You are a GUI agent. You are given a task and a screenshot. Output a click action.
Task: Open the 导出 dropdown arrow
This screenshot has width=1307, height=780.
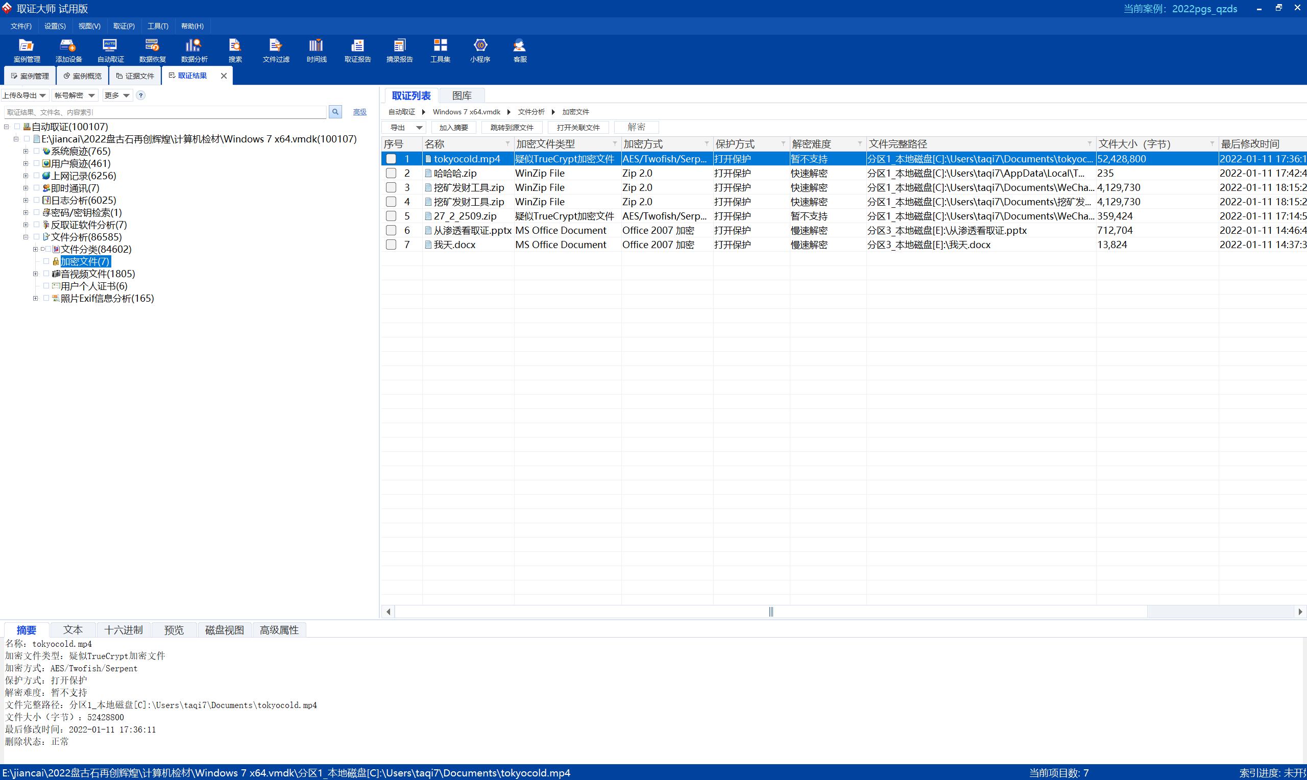point(419,128)
